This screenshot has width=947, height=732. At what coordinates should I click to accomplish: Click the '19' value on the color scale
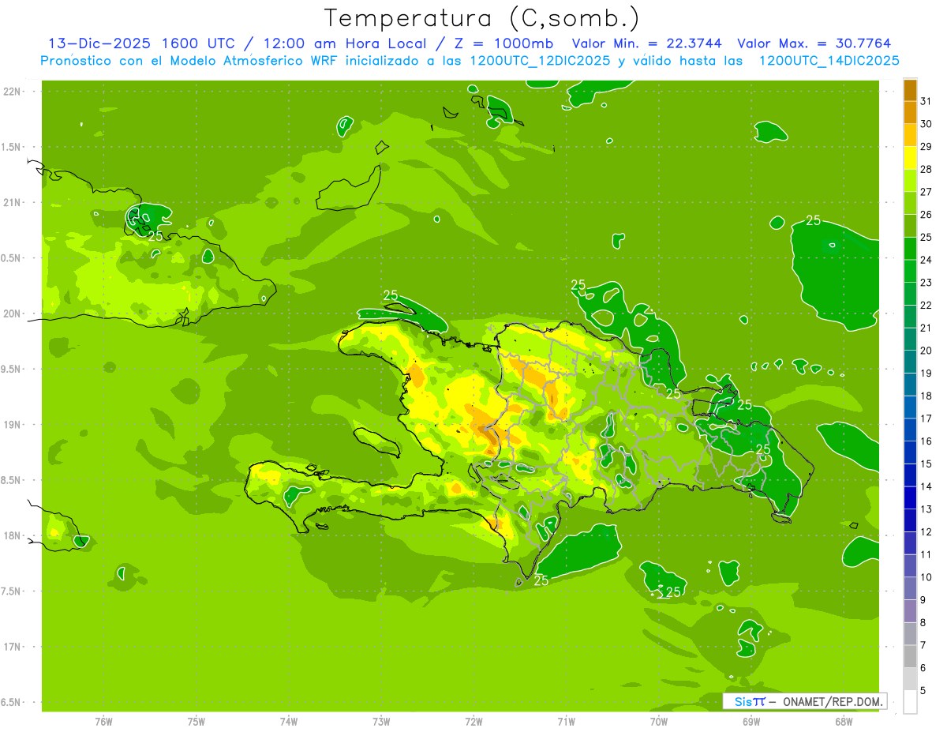[x=926, y=374]
